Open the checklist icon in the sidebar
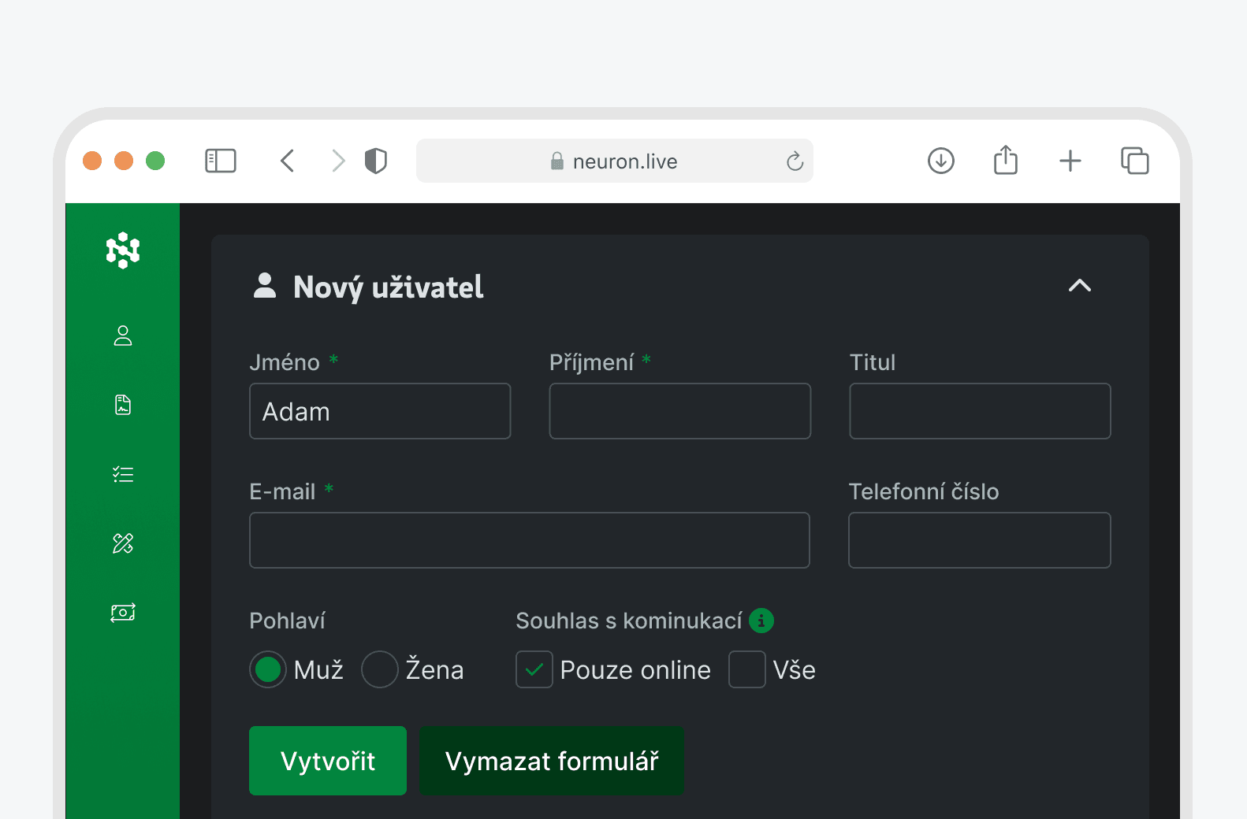Screen dimensions: 1247x819 [123, 474]
